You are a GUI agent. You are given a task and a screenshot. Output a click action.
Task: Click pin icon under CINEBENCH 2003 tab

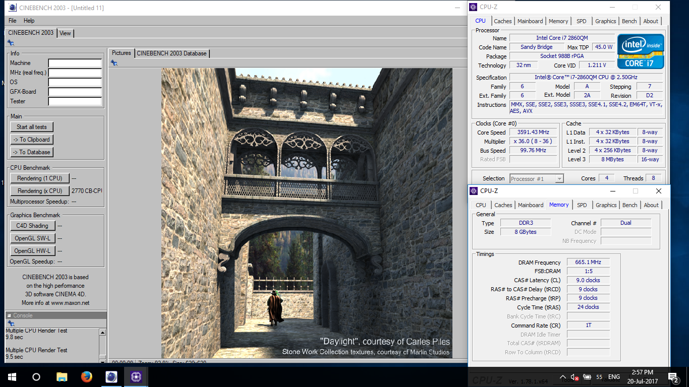(11, 43)
